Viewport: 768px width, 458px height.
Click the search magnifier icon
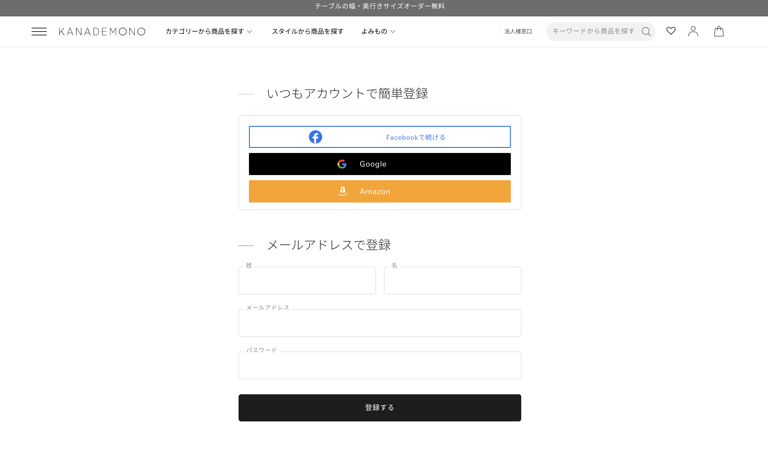646,32
